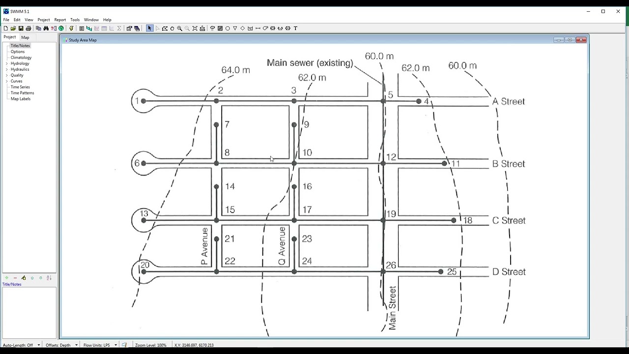Select Map Labels in project tree

(x=21, y=99)
